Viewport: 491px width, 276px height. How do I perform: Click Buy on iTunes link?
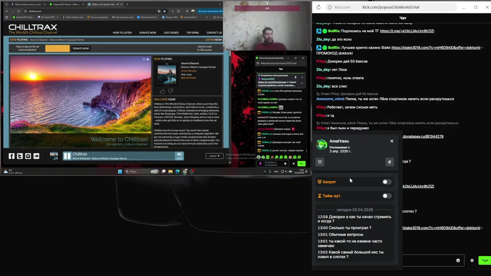pyautogui.click(x=188, y=78)
